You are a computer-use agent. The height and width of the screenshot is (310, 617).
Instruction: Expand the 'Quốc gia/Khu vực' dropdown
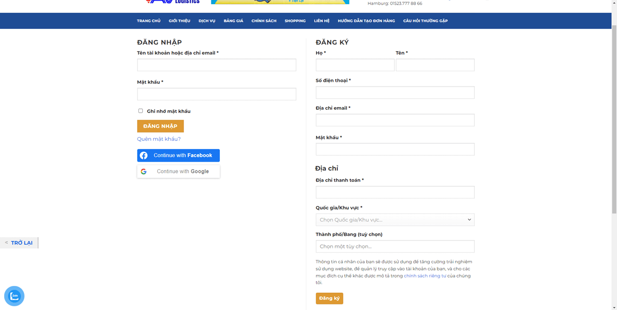395,220
